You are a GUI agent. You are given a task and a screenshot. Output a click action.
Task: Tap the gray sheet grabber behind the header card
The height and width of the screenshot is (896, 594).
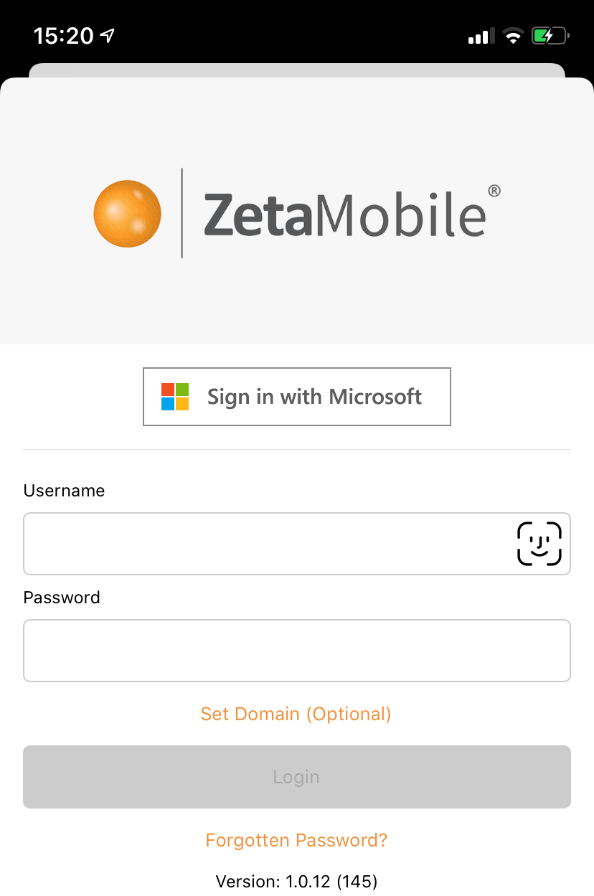[297, 70]
